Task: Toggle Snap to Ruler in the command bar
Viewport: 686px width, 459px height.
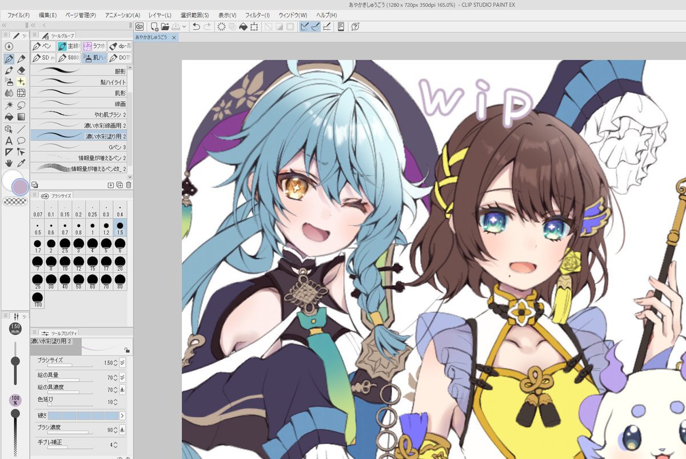Action: [x=305, y=26]
